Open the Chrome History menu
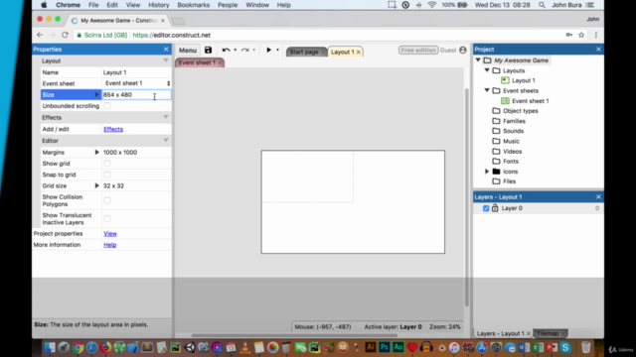This screenshot has height=357, width=636. coord(159,5)
